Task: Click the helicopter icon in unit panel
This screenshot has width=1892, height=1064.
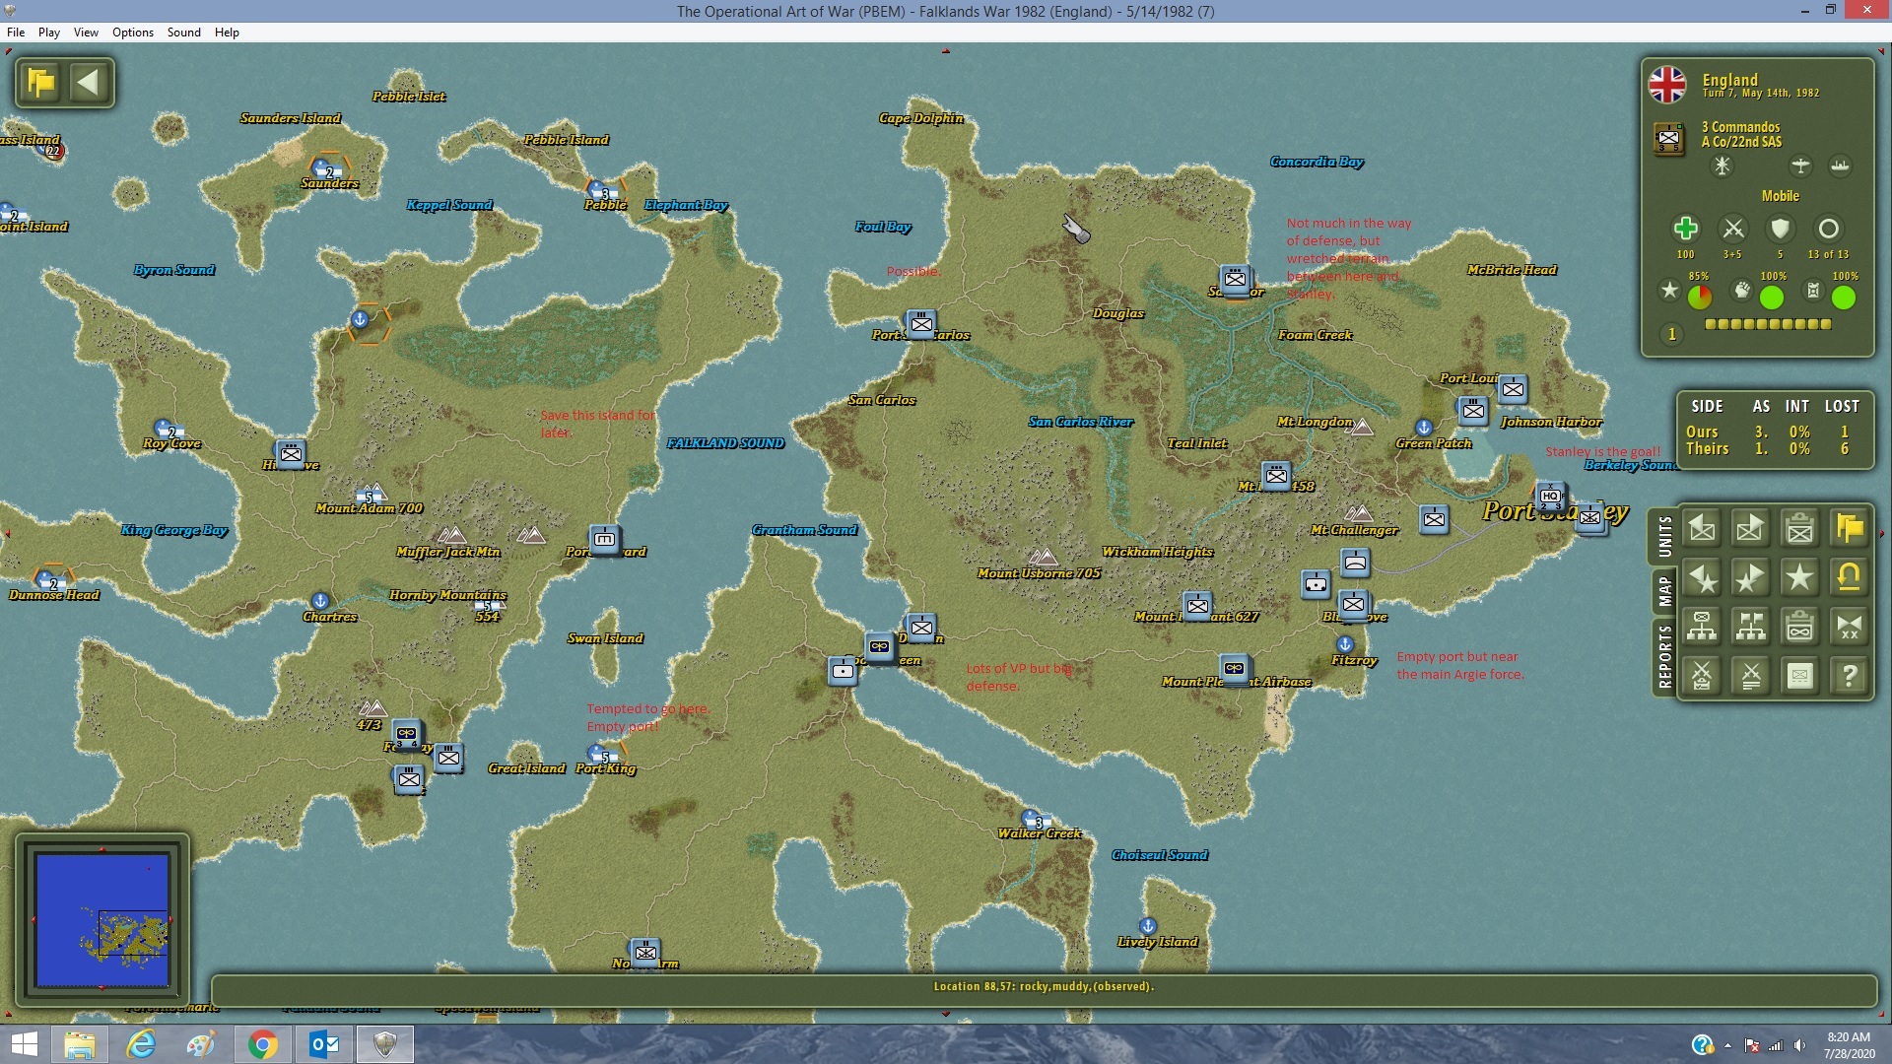Action: [1722, 166]
